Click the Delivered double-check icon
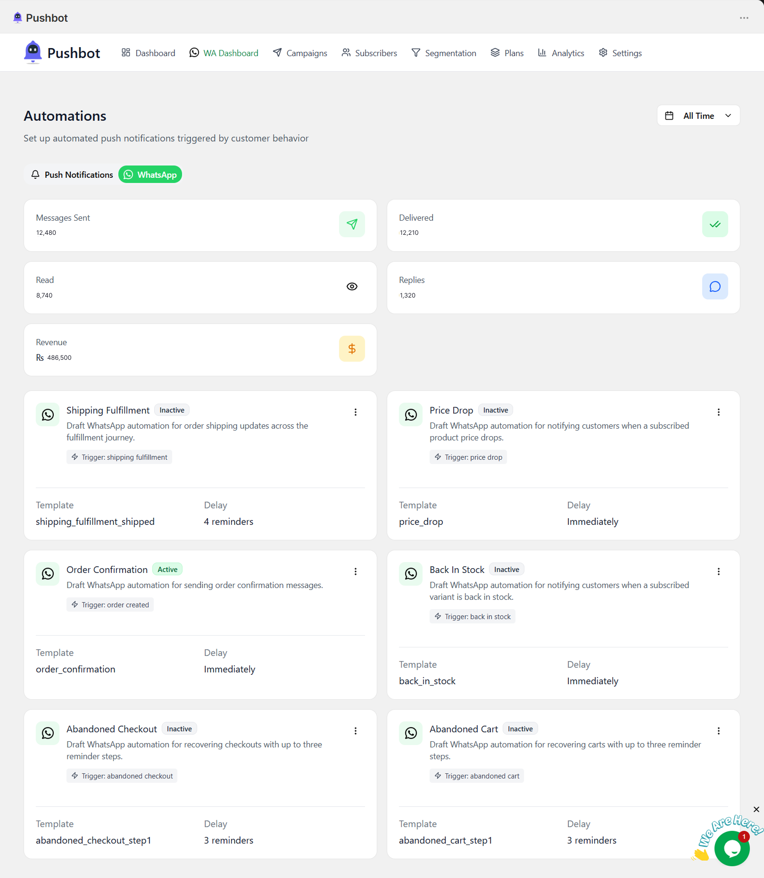Image resolution: width=764 pixels, height=878 pixels. click(x=715, y=224)
